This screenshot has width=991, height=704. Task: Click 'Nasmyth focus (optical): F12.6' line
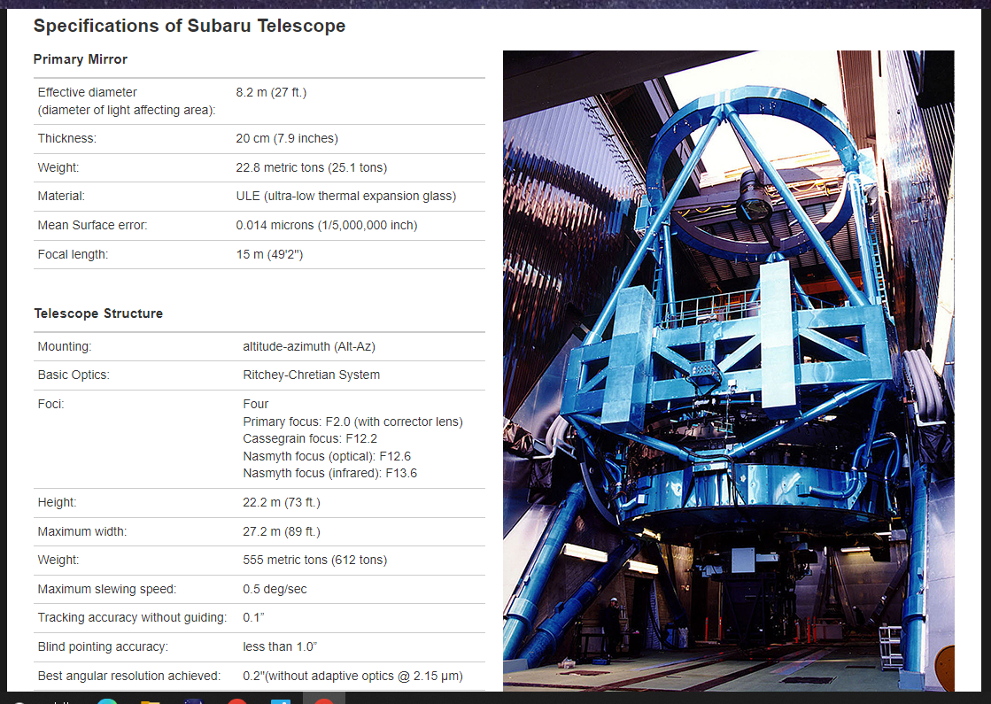tap(327, 456)
